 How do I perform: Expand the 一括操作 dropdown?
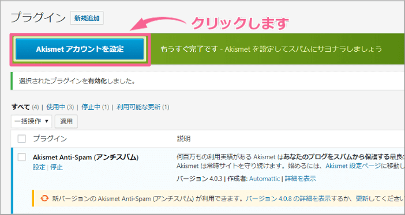click(x=32, y=121)
